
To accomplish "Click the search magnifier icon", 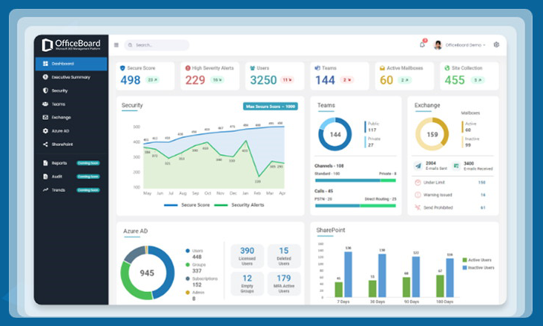I will click(x=131, y=45).
